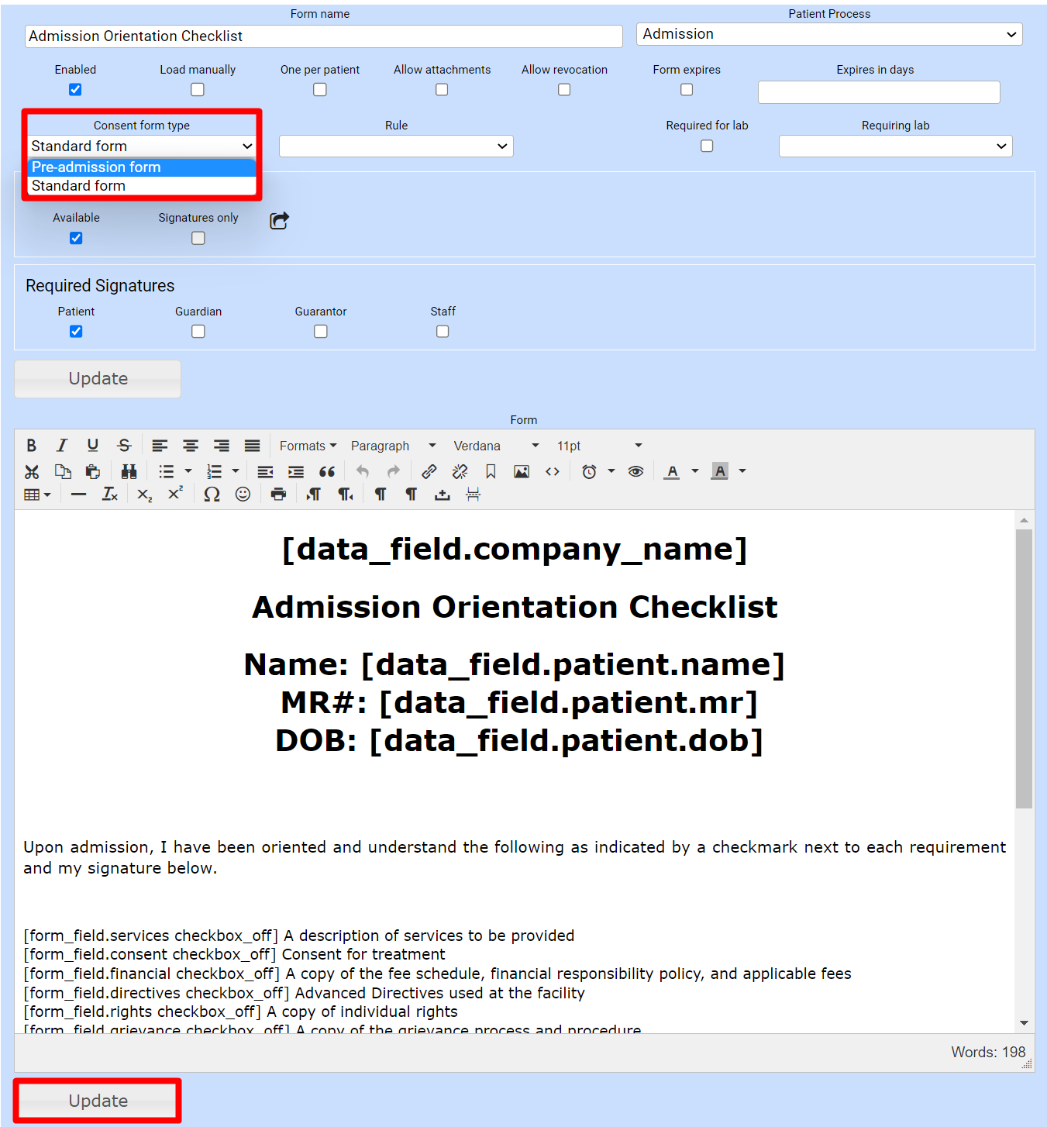
Task: Click the Expires in days input field
Action: point(878,91)
